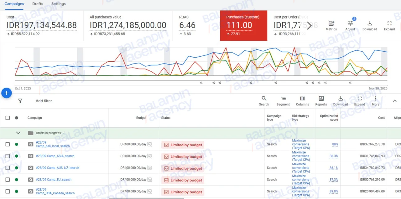The image size is (401, 199).
Task: Switch to the Settings tab
Action: [x=59, y=4]
